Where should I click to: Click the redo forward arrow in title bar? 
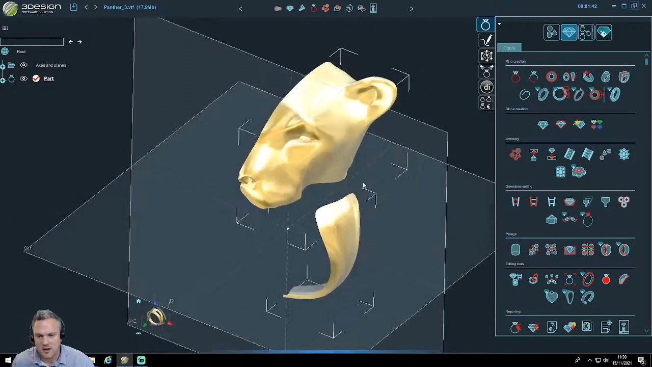coord(95,7)
